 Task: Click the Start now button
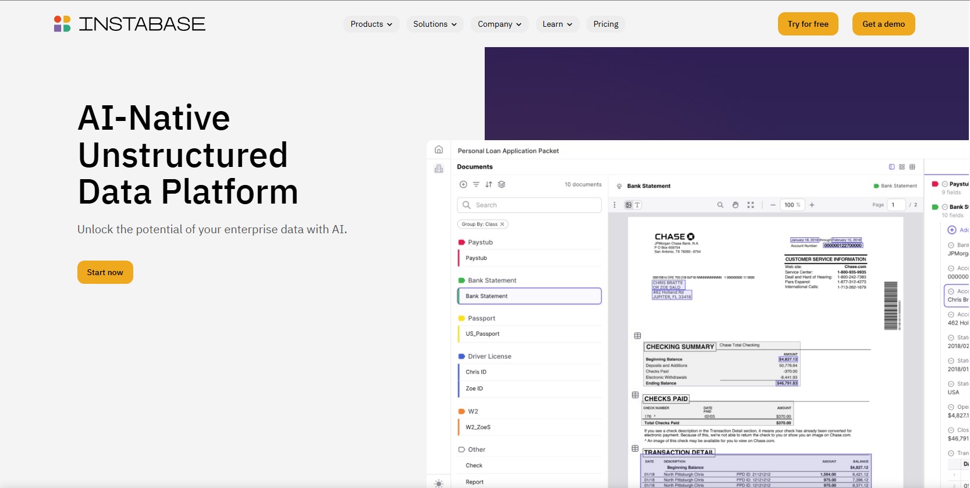coord(105,272)
